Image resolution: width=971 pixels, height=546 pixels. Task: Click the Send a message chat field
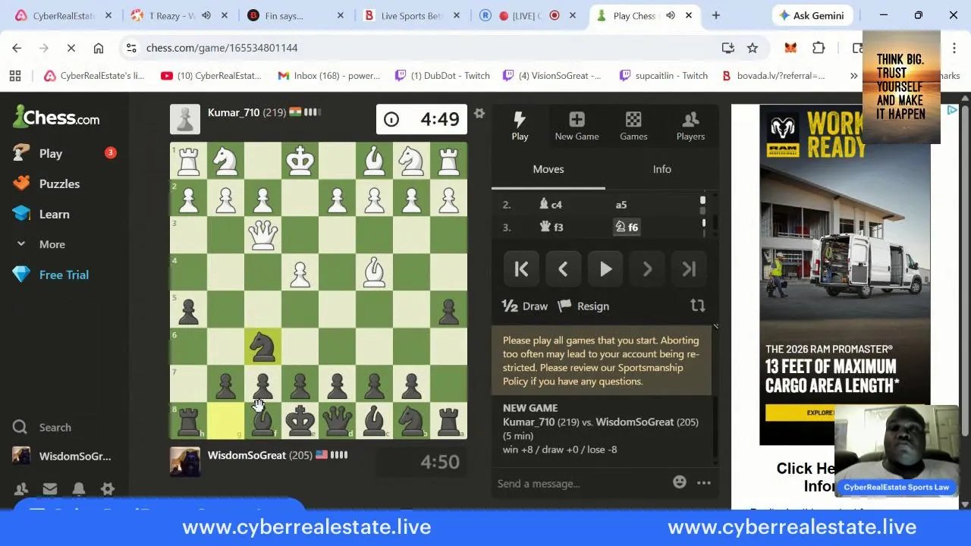click(580, 483)
